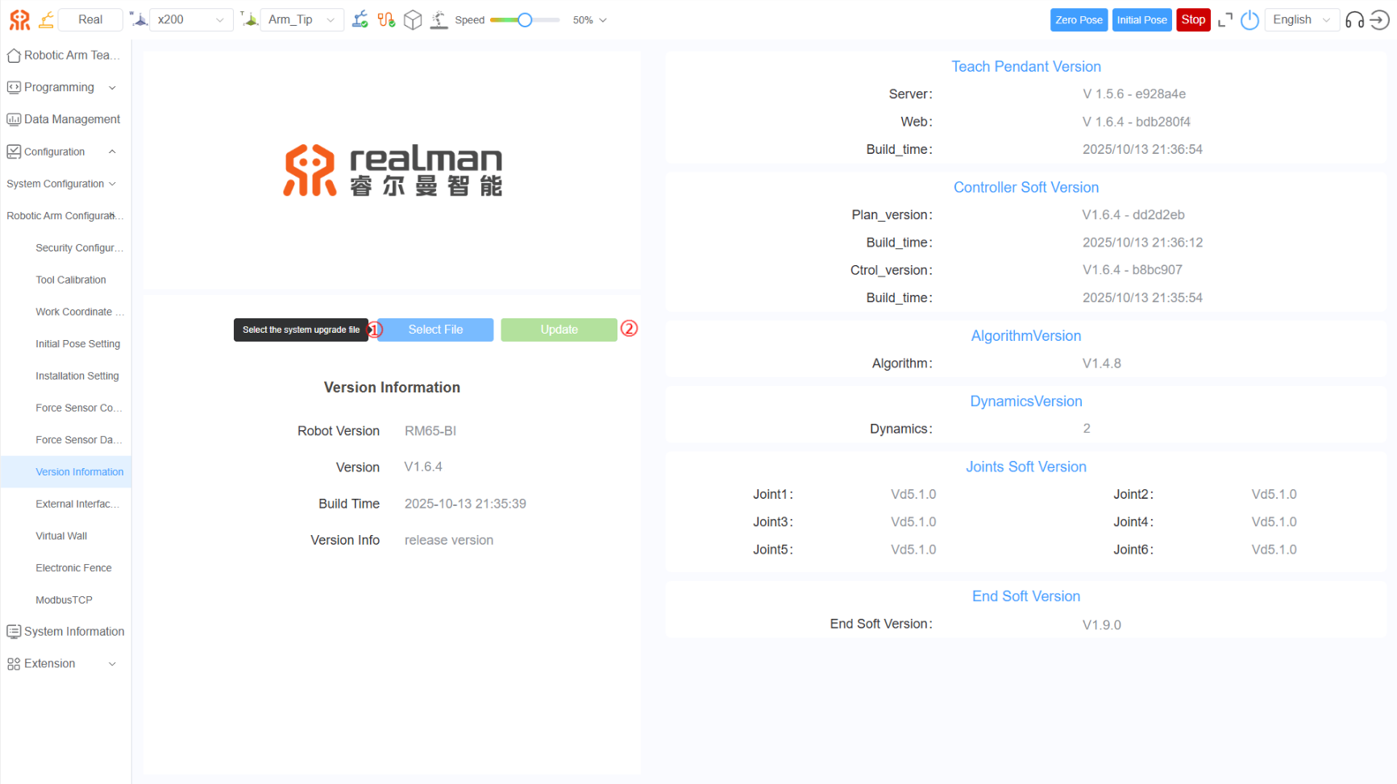Click the logout arrow icon

pyautogui.click(x=1380, y=20)
